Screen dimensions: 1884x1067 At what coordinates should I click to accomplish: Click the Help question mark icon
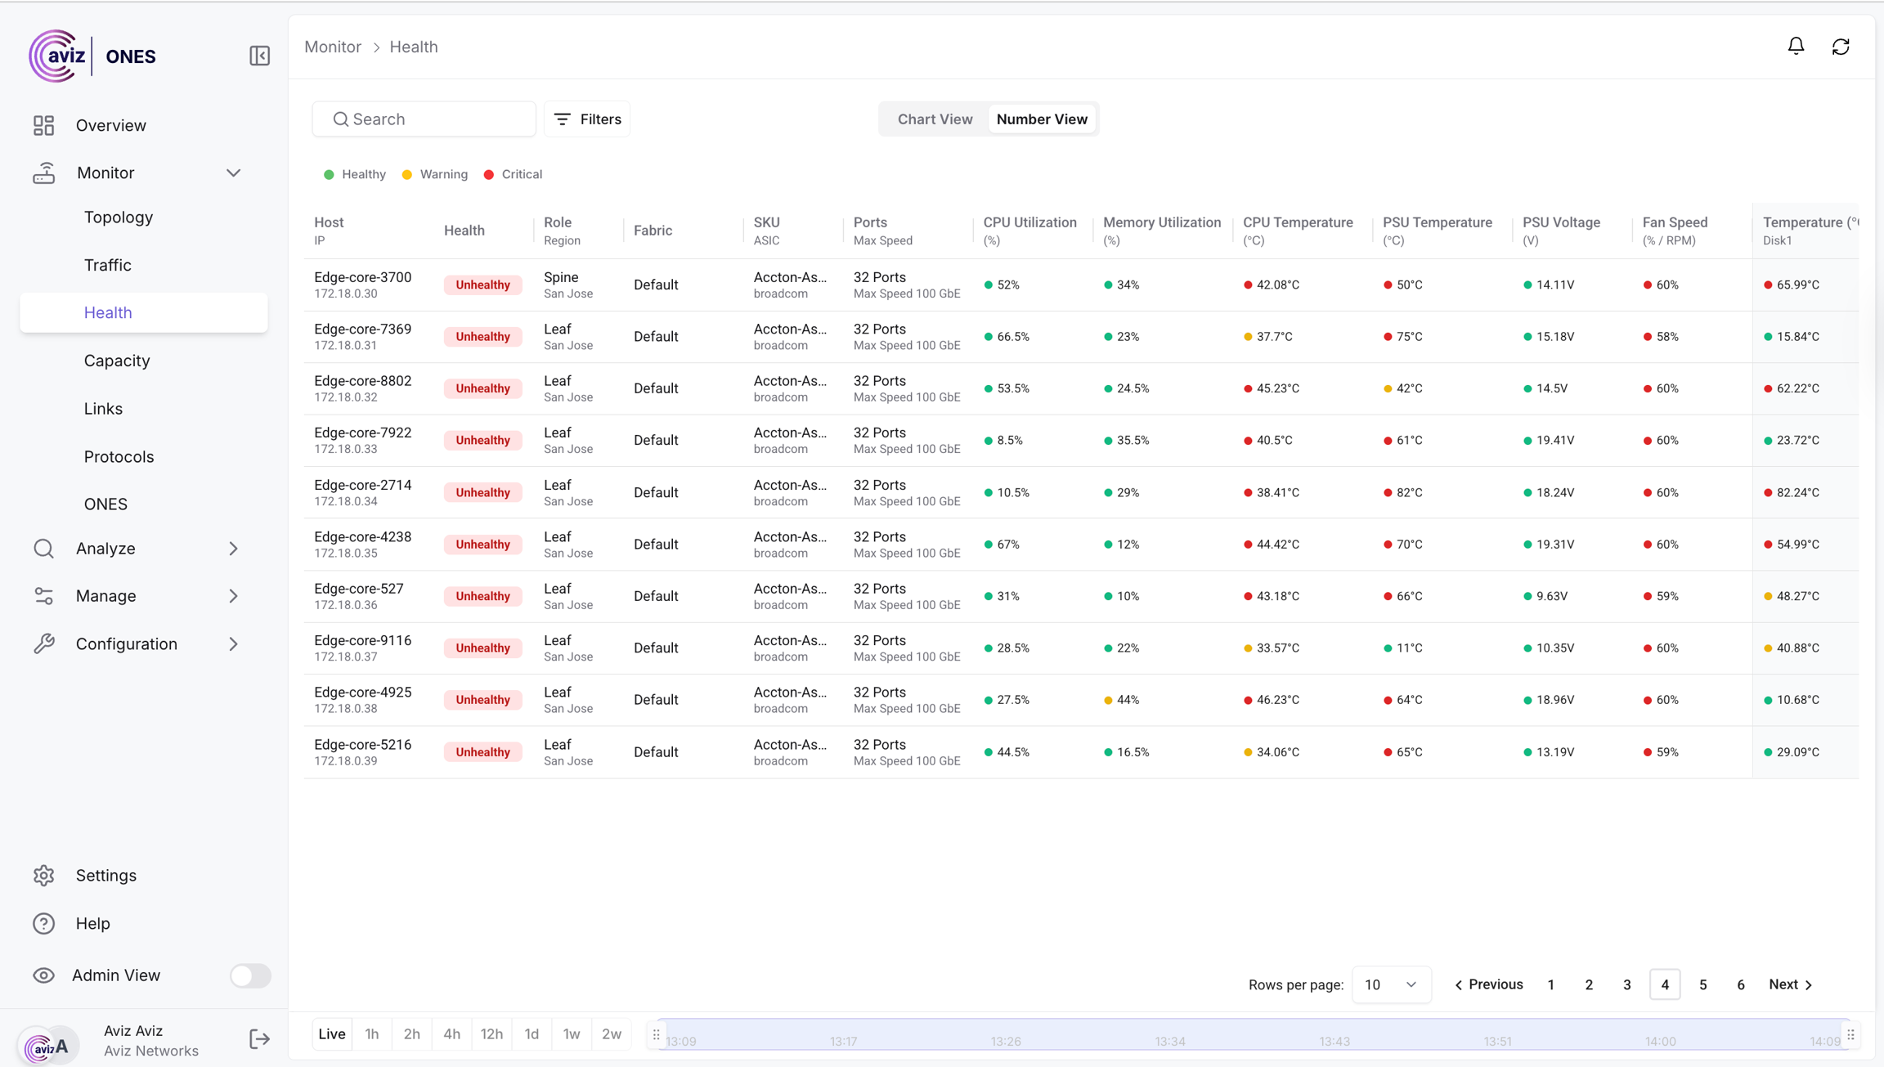pyautogui.click(x=44, y=923)
